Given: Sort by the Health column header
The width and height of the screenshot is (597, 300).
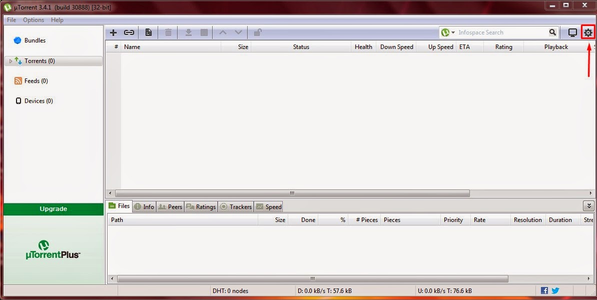Looking at the screenshot, I should click(x=363, y=47).
